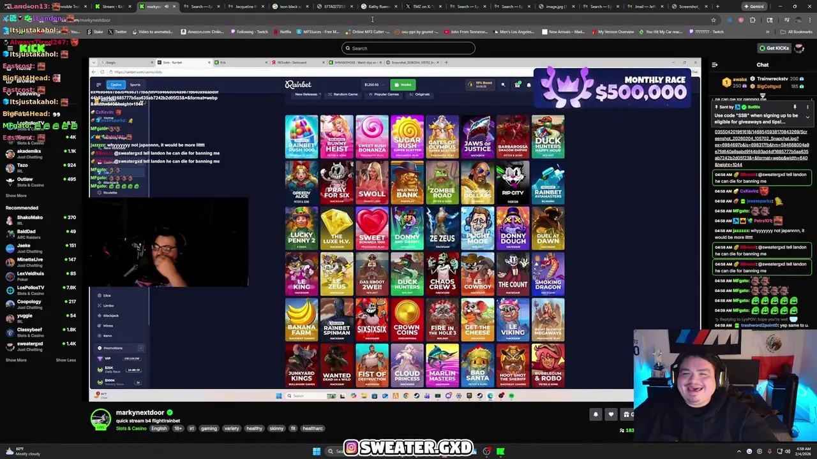Open Limbo in Rainbet sidebar

pos(108,305)
